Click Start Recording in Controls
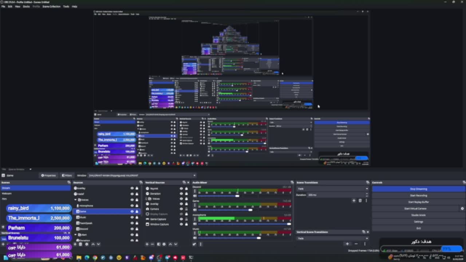Image resolution: width=466 pixels, height=262 pixels. click(418, 195)
